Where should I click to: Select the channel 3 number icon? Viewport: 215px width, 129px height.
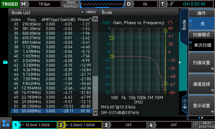pyautogui.click(x=106, y=125)
